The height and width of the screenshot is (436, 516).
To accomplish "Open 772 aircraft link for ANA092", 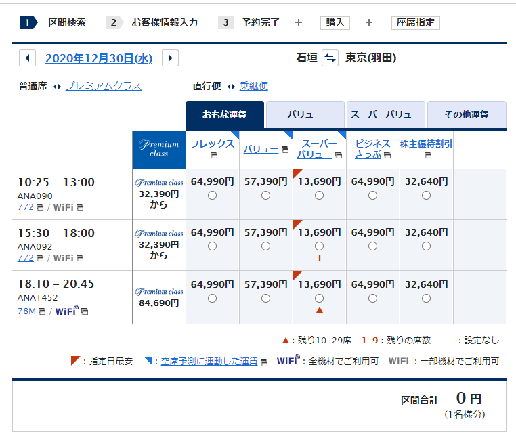I will [x=26, y=258].
